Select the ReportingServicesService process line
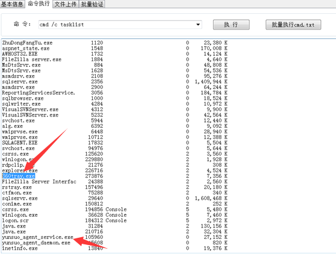Screen dimensions: 336x254 [x=114, y=92]
